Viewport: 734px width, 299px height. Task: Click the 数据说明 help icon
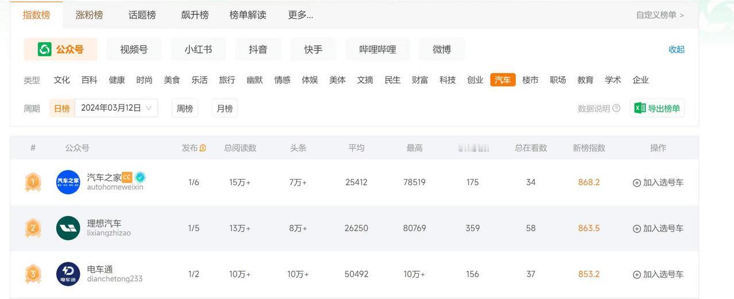616,108
